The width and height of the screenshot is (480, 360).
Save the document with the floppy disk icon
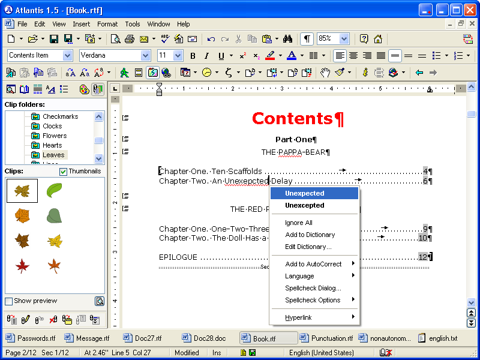pos(54,39)
